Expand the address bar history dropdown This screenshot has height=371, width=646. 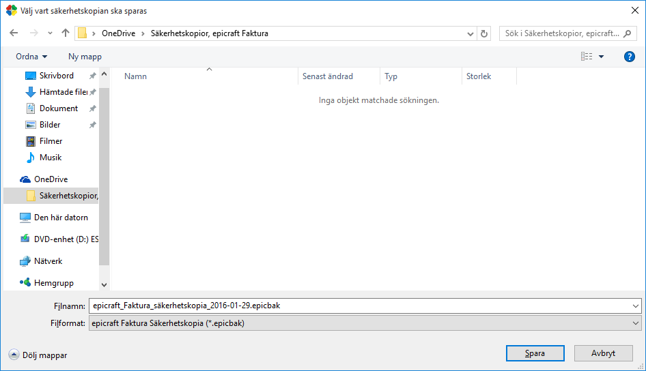(x=470, y=33)
